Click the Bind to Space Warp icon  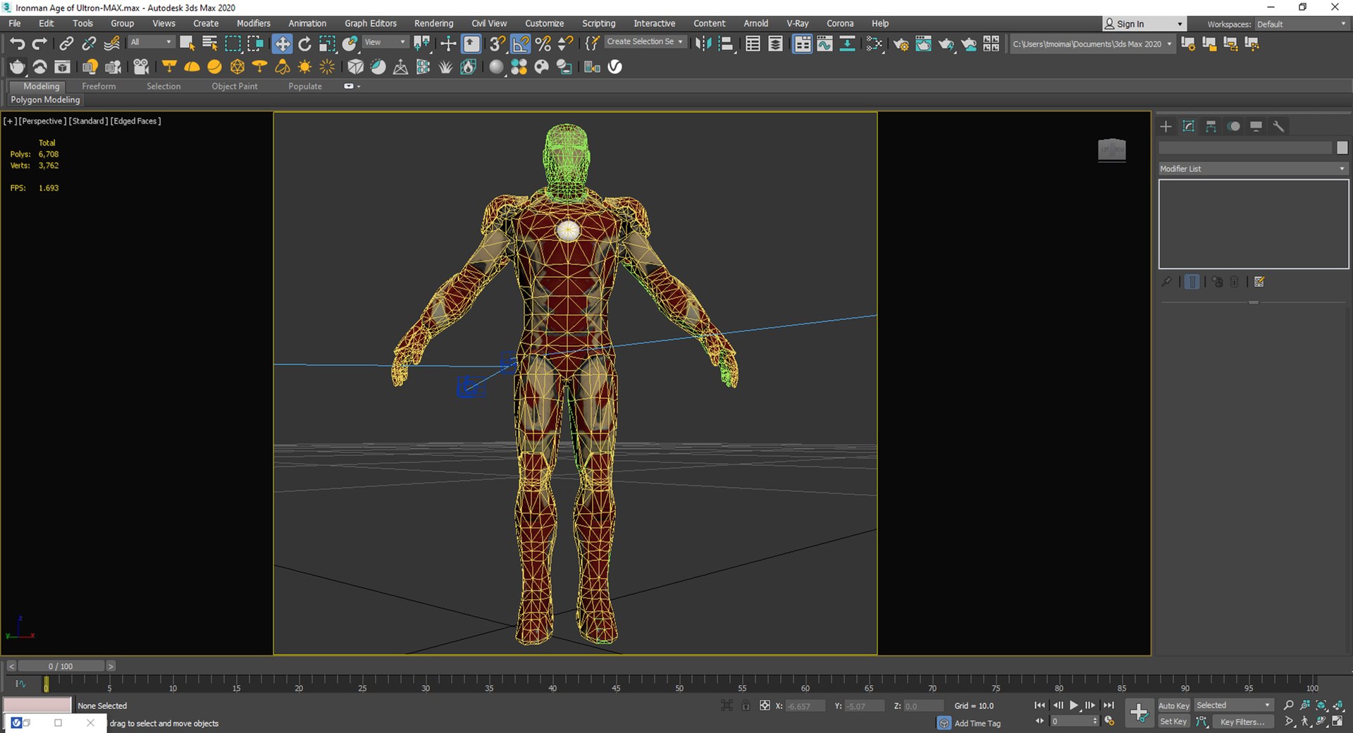111,44
